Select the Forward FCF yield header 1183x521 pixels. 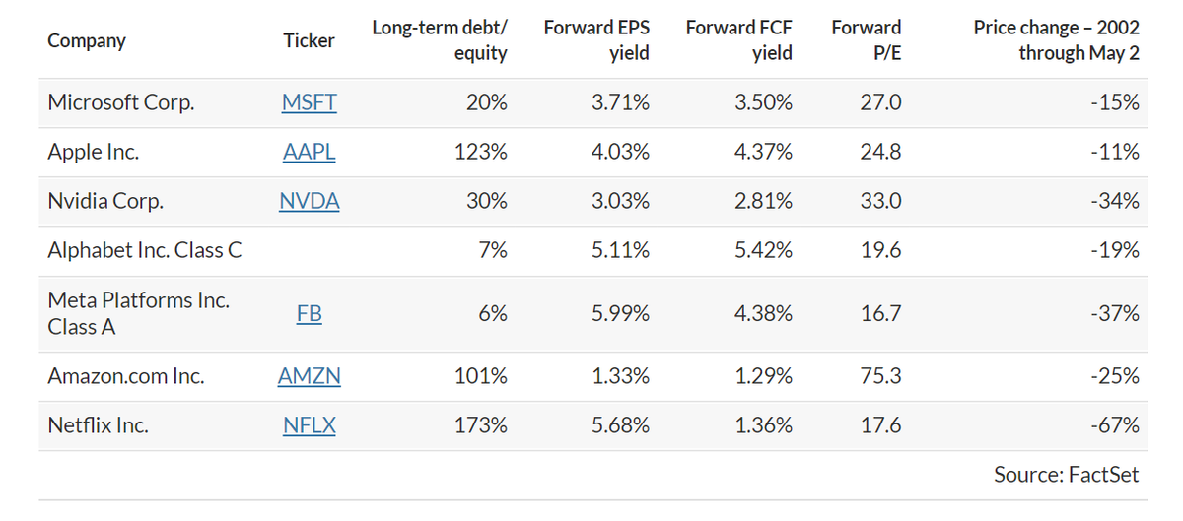(x=739, y=40)
